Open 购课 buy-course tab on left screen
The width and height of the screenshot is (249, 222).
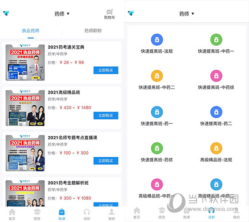(62, 214)
